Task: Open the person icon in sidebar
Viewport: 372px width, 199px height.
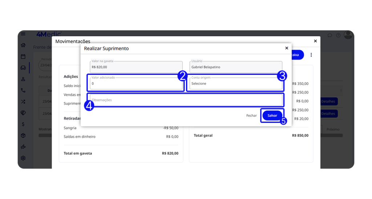Action: click(x=23, y=79)
